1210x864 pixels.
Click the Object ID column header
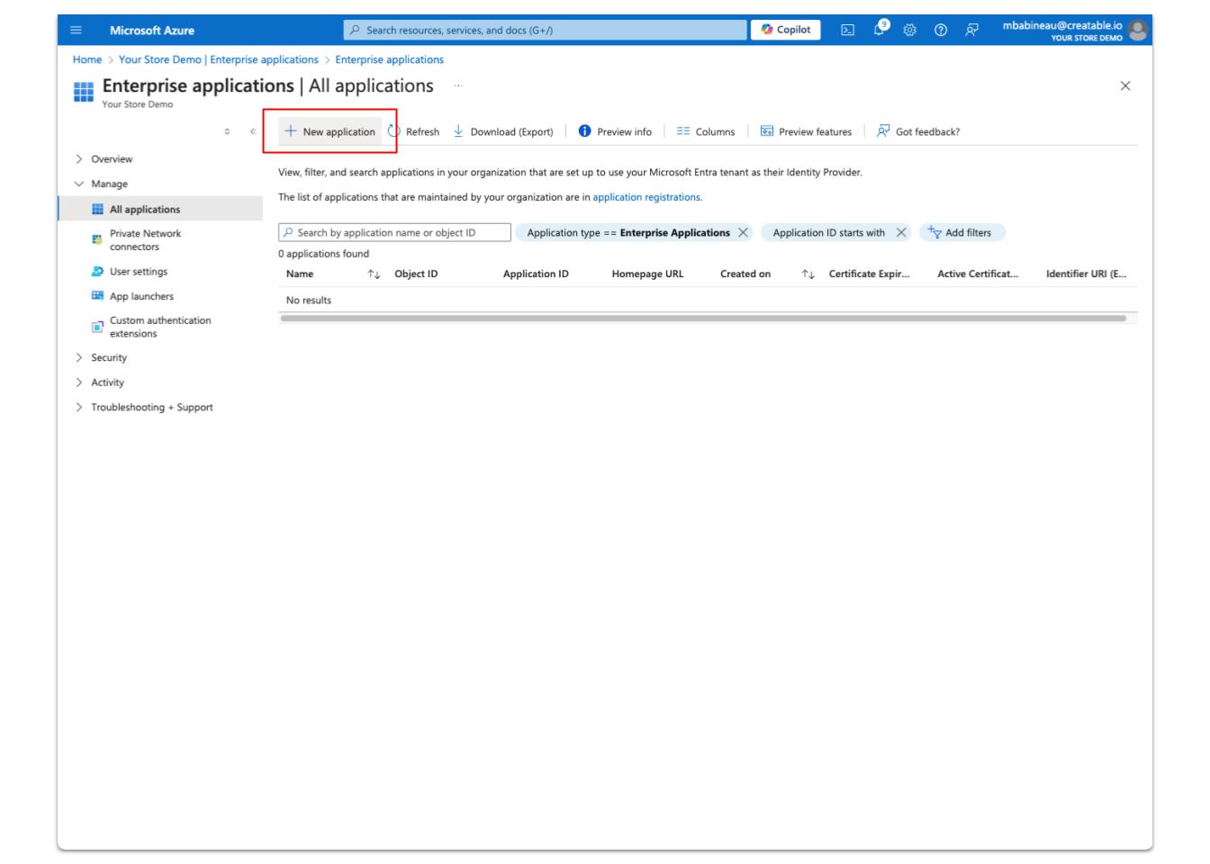click(416, 274)
